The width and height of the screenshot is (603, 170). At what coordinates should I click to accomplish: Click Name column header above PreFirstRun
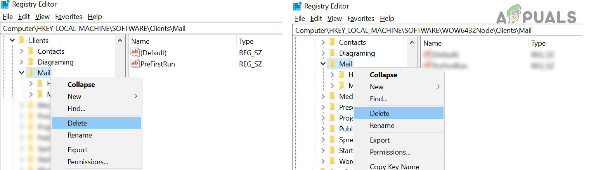coord(140,41)
